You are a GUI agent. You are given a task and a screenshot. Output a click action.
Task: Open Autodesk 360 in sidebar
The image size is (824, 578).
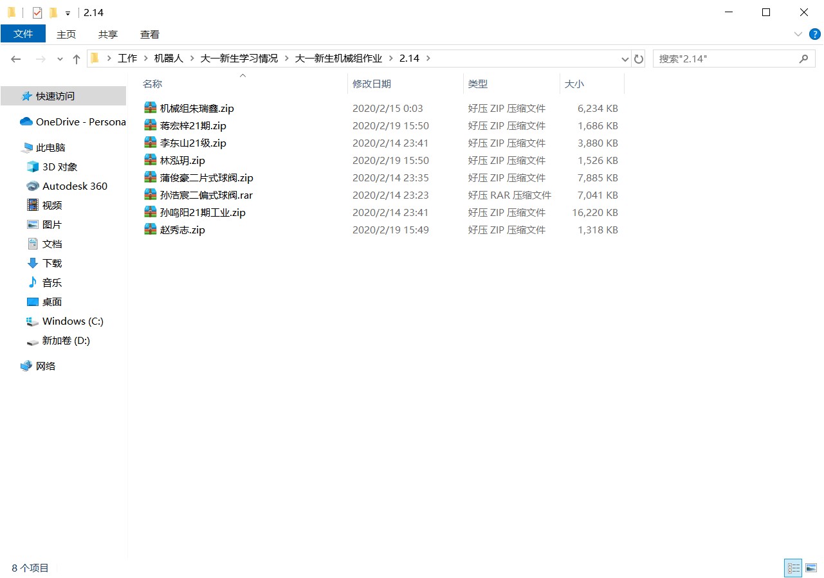coord(75,186)
